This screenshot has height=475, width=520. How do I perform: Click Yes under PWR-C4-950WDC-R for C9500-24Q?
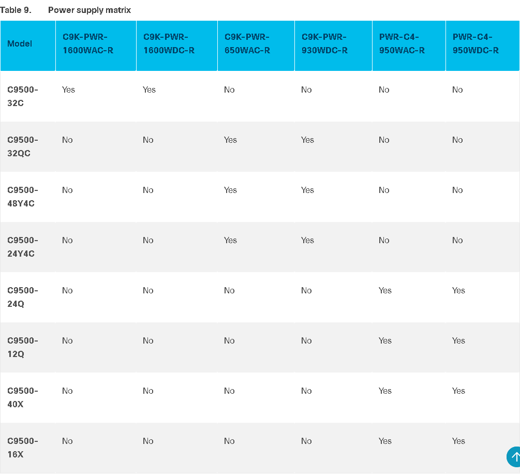(x=458, y=291)
